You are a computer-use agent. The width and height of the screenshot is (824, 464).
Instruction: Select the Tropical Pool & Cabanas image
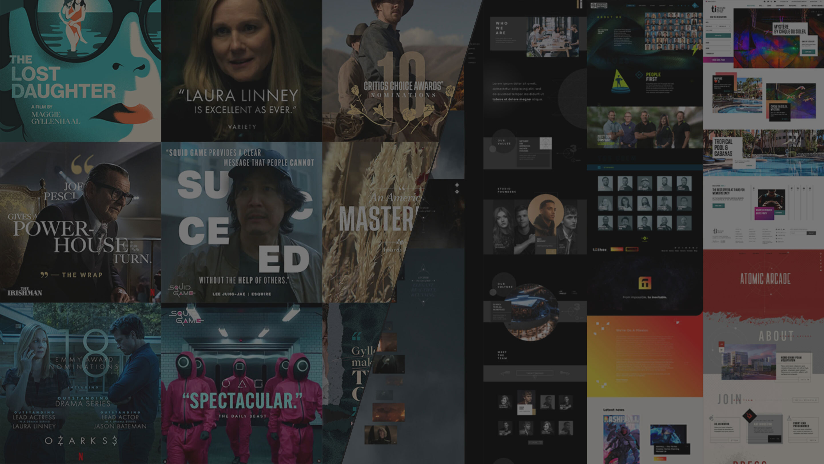tap(763, 153)
